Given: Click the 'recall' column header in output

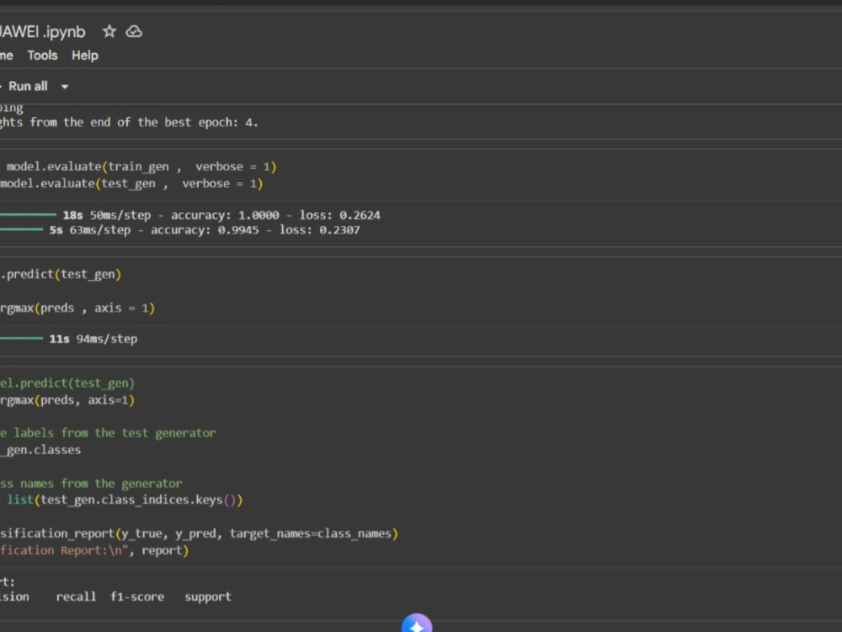Looking at the screenshot, I should point(76,597).
